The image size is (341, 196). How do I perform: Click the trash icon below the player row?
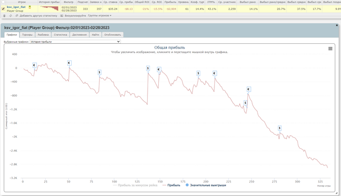pos(4,16)
